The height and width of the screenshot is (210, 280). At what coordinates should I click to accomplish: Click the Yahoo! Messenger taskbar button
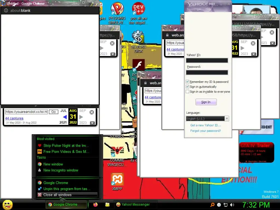pos(135,205)
